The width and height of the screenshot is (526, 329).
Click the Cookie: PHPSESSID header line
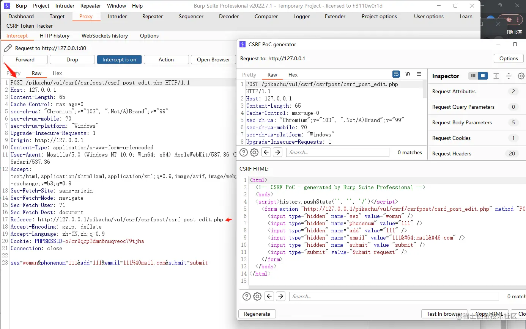coord(77,241)
